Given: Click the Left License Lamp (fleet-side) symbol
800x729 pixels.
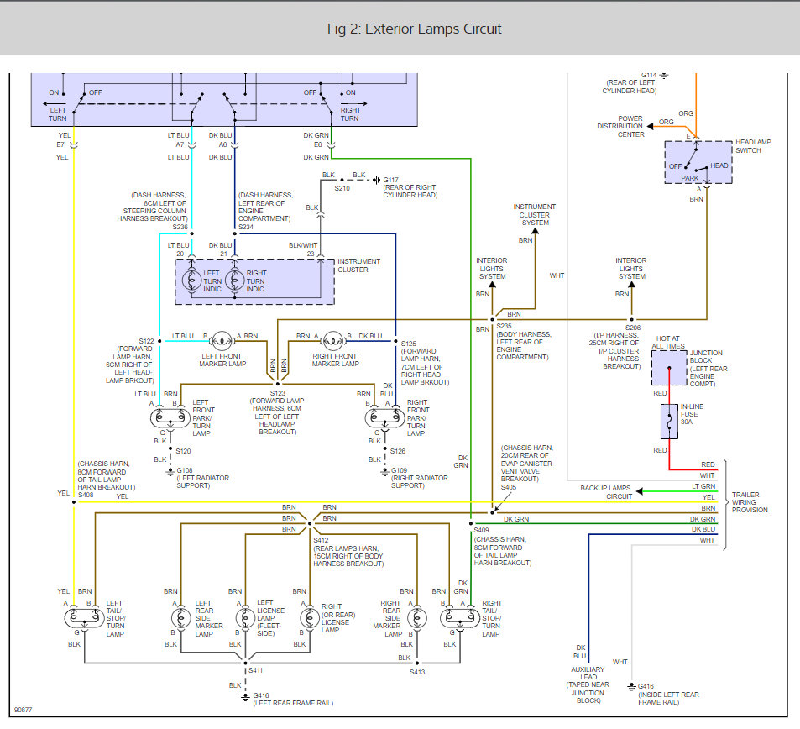Looking at the screenshot, I should 245,618.
